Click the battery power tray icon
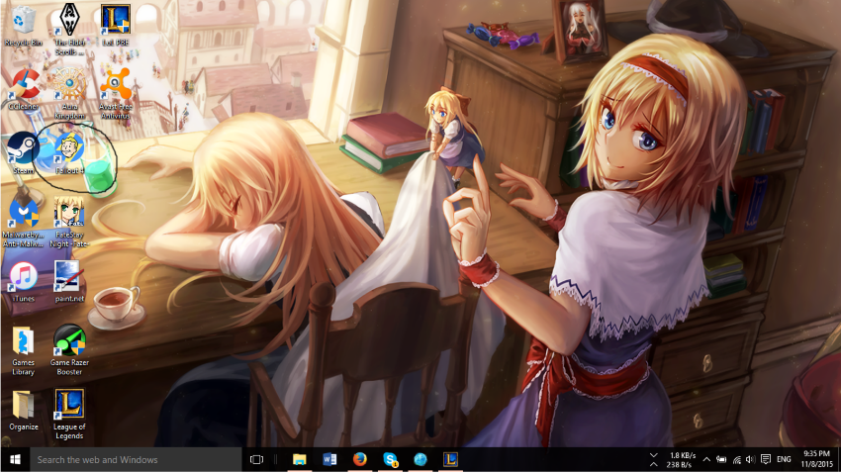The width and height of the screenshot is (841, 473). [721, 459]
